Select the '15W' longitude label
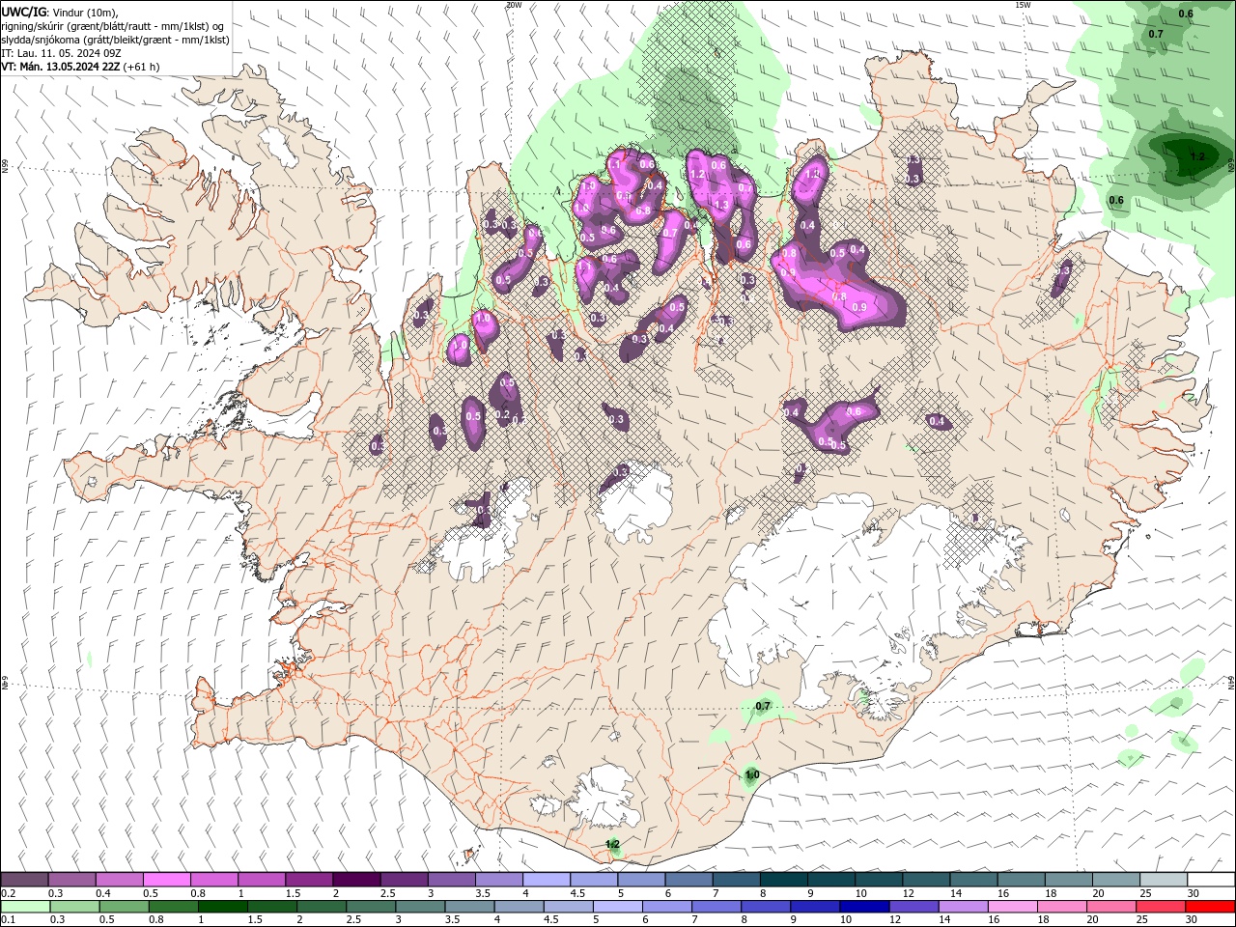The width and height of the screenshot is (1236, 927). (x=1023, y=5)
